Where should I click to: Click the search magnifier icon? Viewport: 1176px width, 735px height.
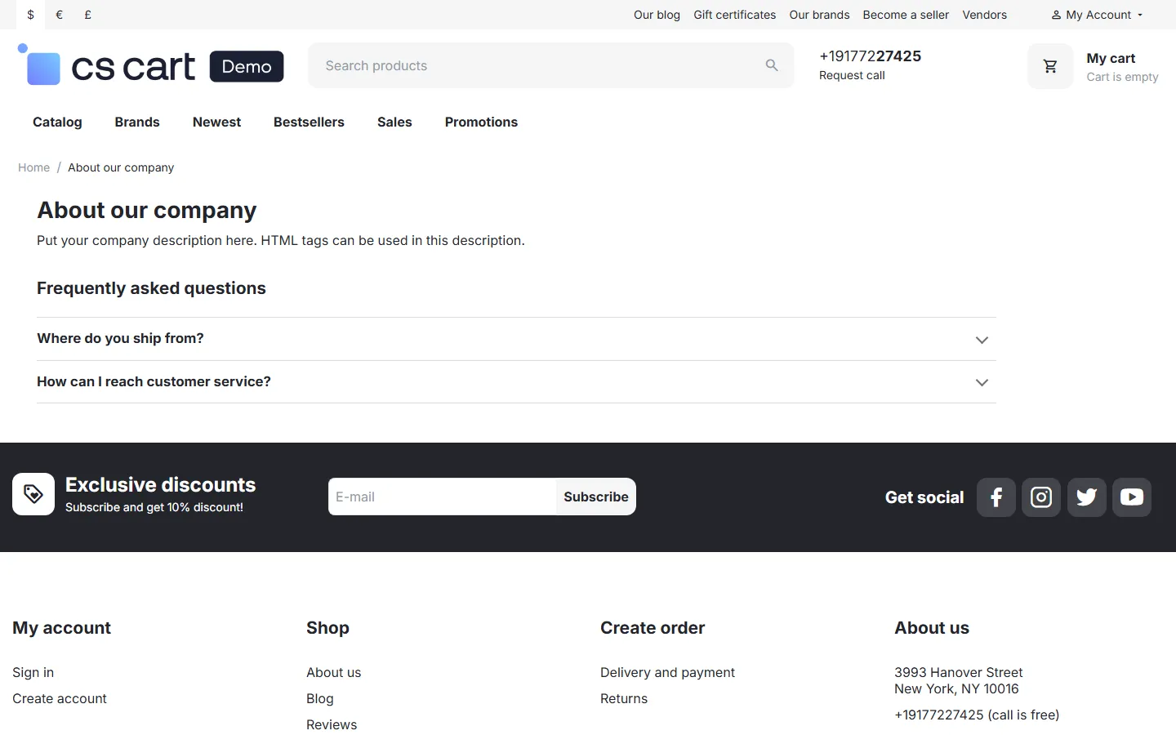[772, 65]
